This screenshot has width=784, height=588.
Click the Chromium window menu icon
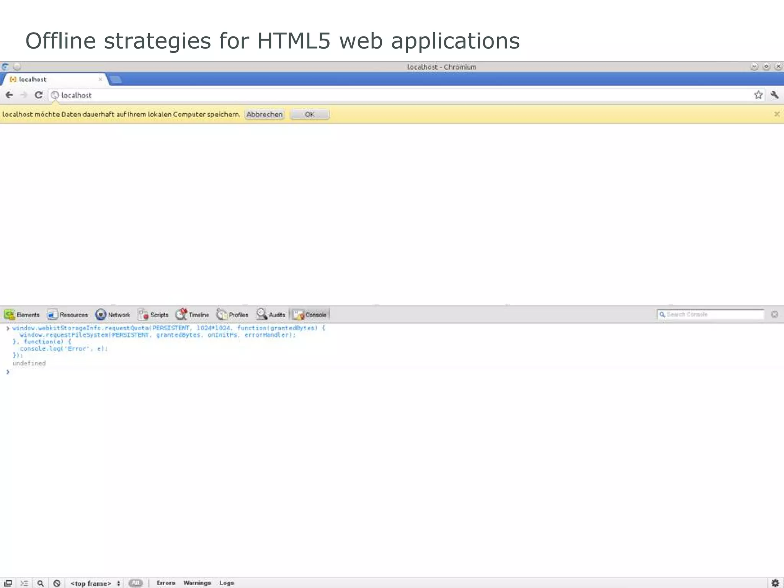pyautogui.click(x=5, y=67)
